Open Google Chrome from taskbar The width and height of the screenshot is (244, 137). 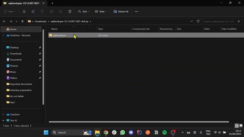106,132
